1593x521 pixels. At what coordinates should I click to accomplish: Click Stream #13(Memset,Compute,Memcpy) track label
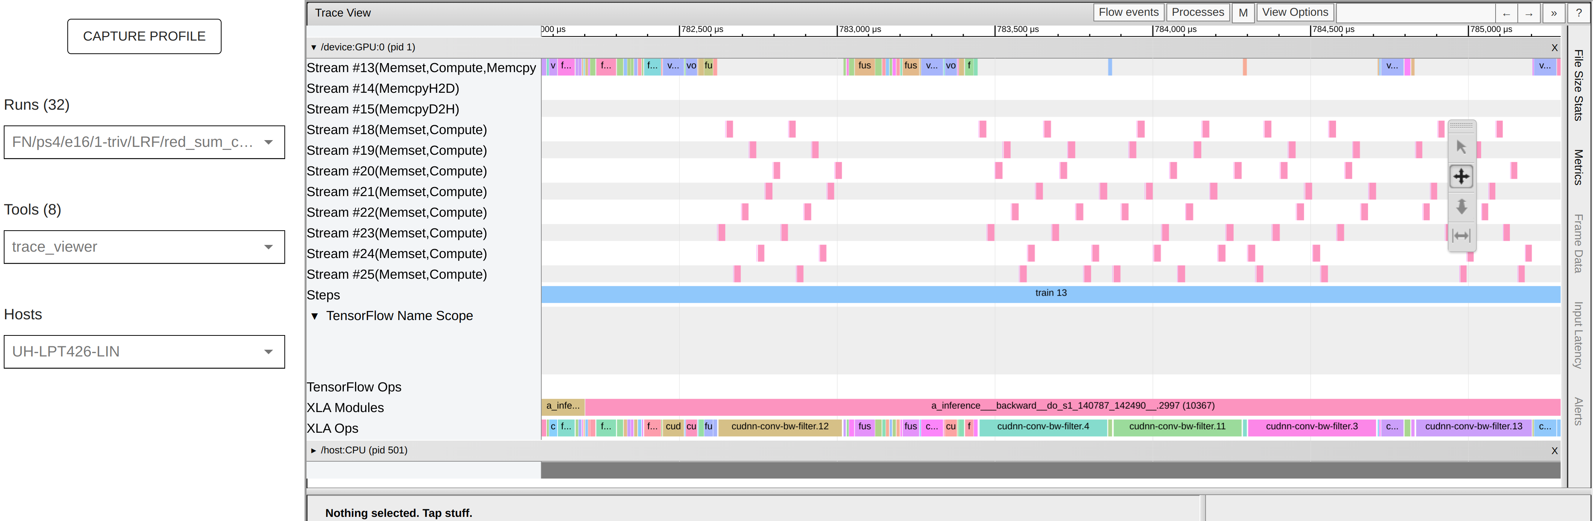(422, 68)
